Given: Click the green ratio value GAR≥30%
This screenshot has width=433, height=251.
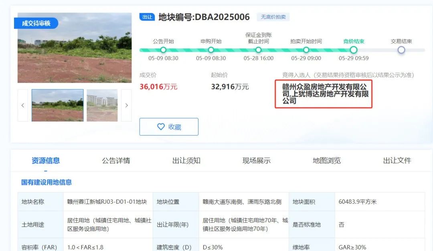Looking at the screenshot, I should (x=352, y=247).
